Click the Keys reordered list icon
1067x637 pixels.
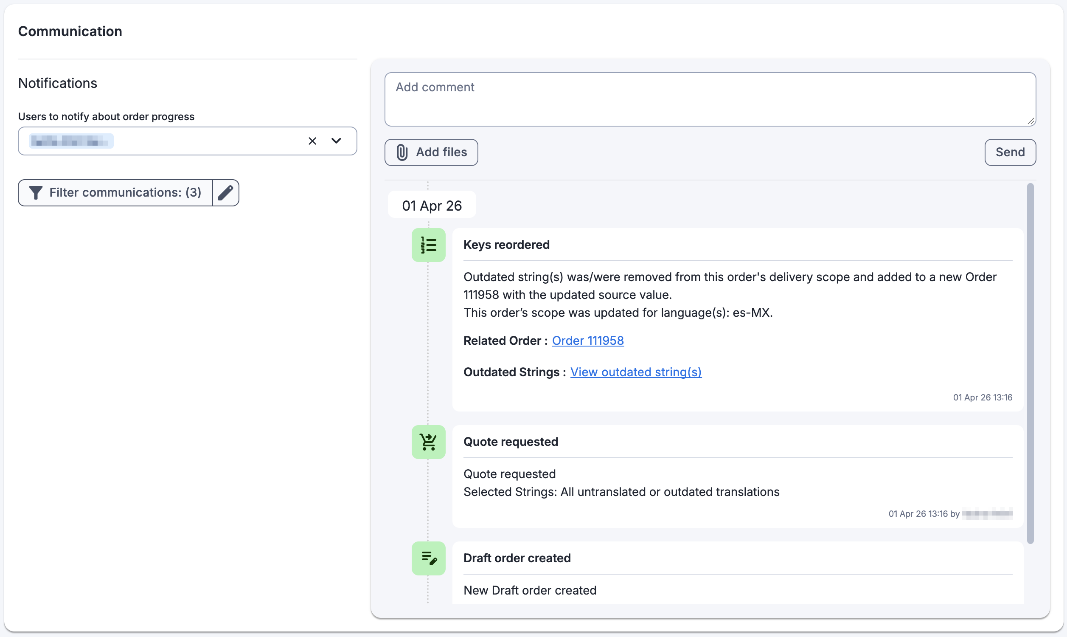pyautogui.click(x=428, y=245)
